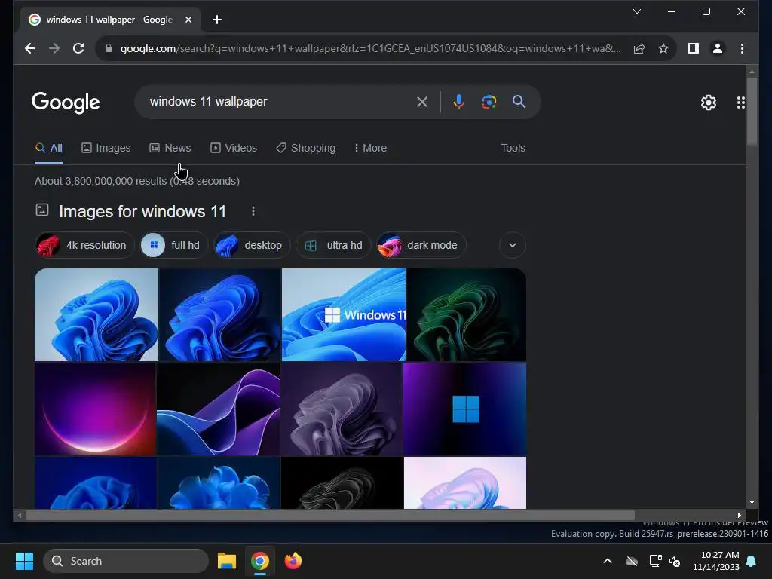Open the Chrome profile avatar

(x=718, y=48)
